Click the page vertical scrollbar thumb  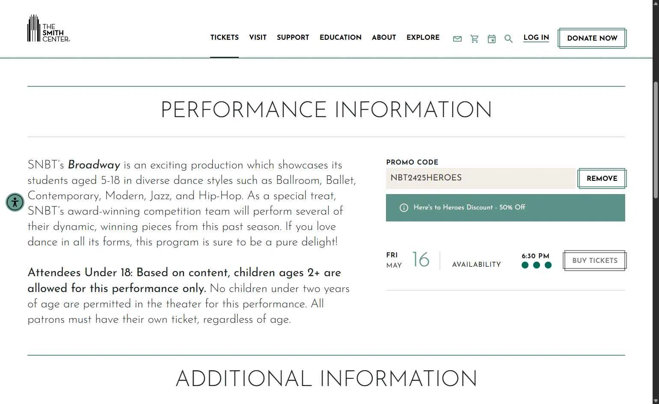656,140
